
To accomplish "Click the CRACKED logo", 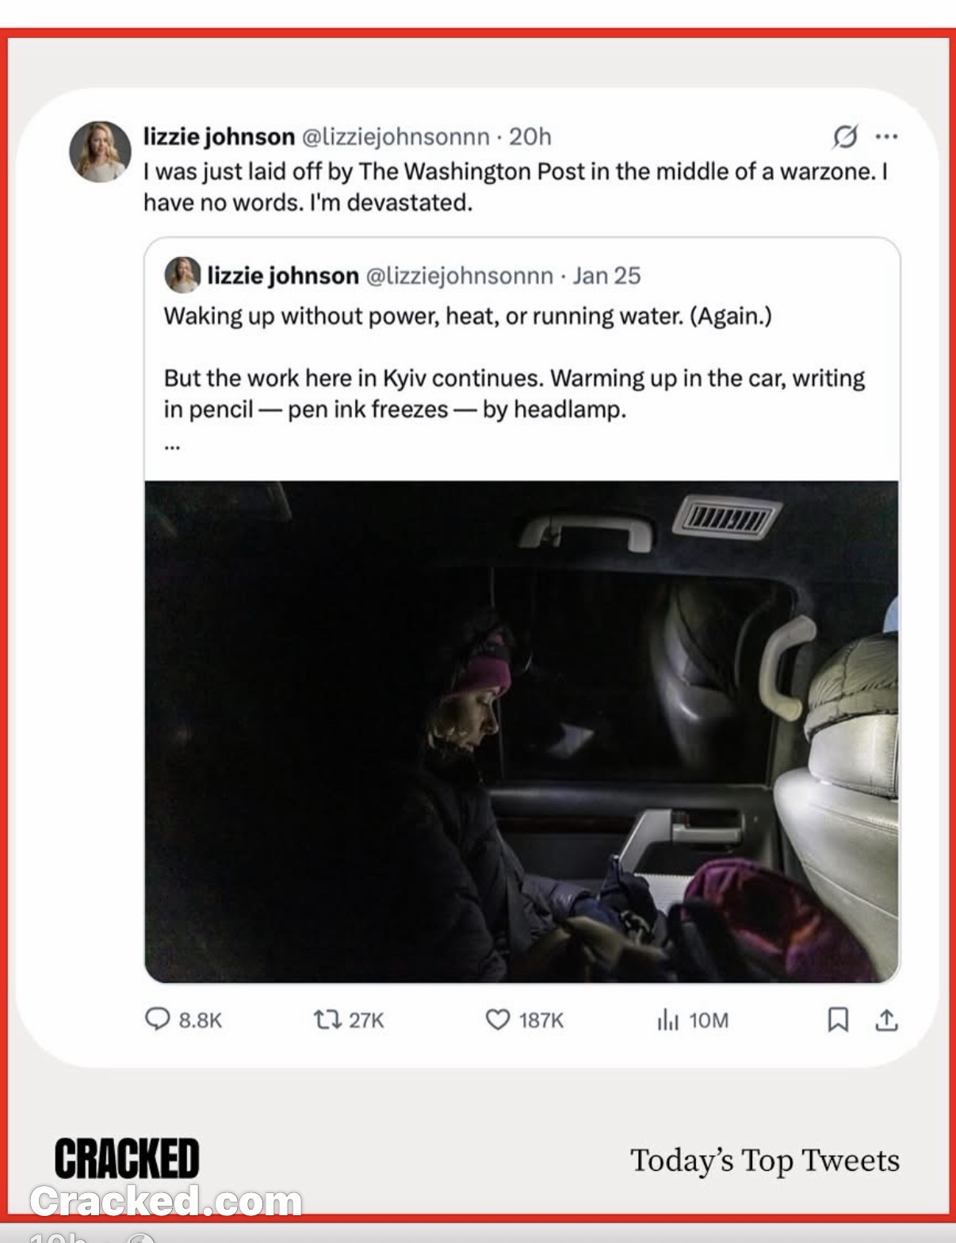I will click(127, 1159).
